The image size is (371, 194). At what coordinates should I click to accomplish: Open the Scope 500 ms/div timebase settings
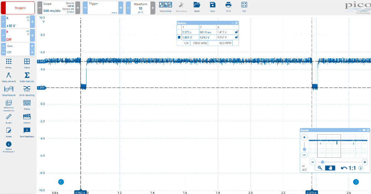coord(58,7)
